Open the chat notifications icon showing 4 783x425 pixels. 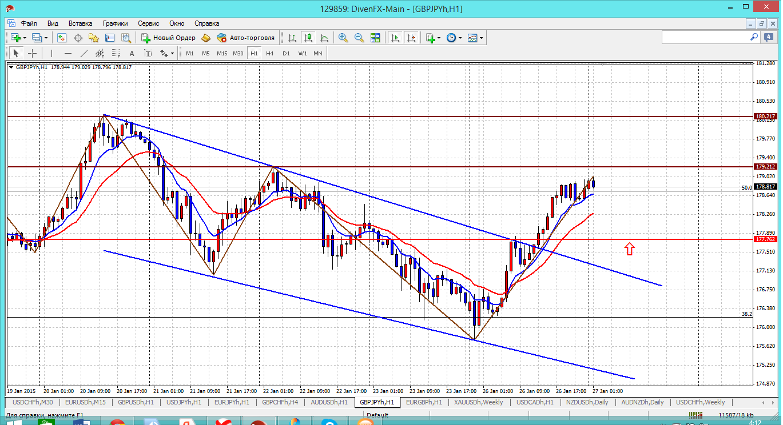(x=768, y=37)
